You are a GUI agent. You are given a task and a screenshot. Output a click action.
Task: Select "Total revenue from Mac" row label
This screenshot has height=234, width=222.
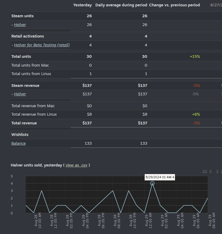point(33,106)
